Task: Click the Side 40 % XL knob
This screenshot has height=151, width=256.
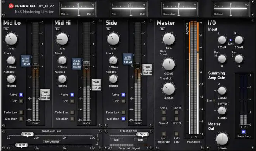Action: tap(113, 39)
